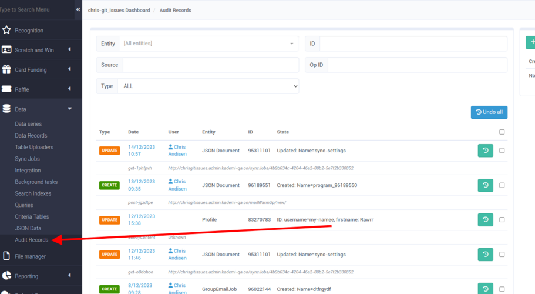Open Audit Records in sidebar
Screen dimensions: 535x294
(31, 240)
